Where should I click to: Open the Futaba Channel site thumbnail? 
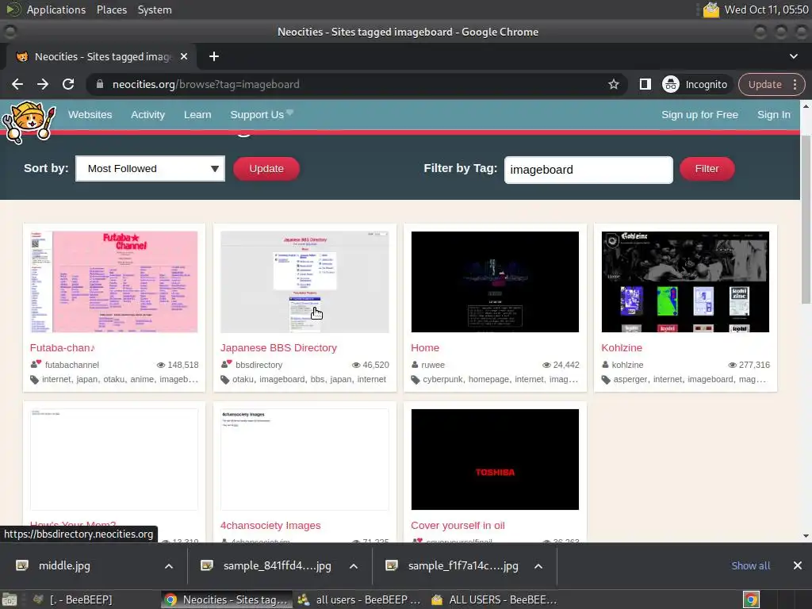coord(114,282)
